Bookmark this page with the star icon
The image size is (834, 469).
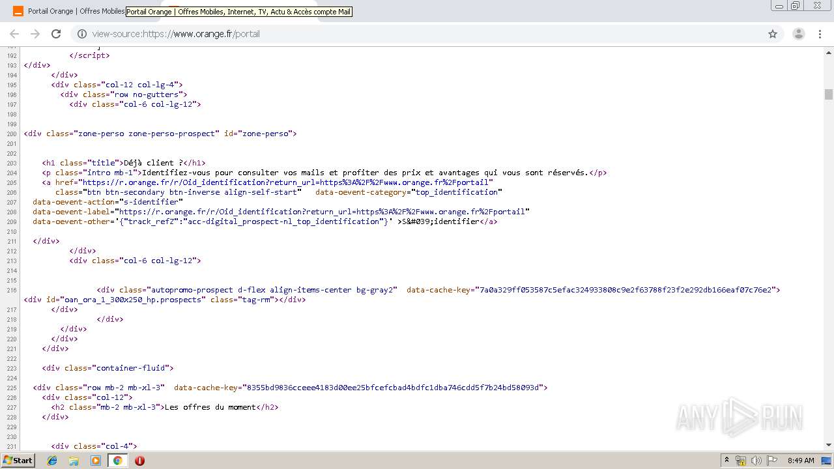click(x=773, y=34)
